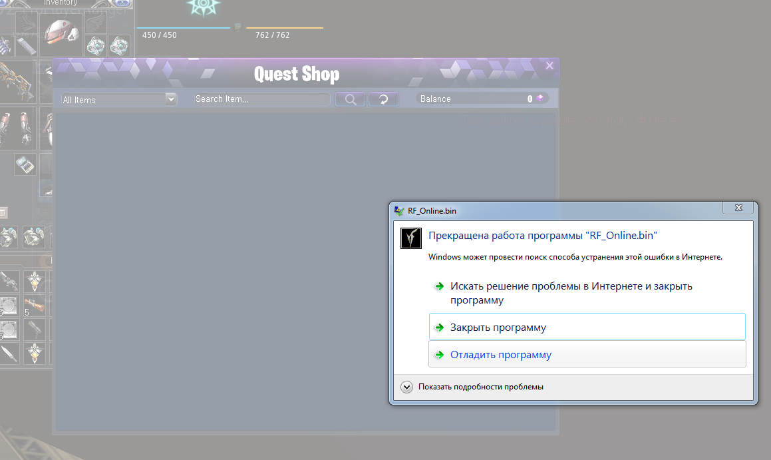Close the RF_Online.bin error dialog
This screenshot has width=771, height=460.
738,208
